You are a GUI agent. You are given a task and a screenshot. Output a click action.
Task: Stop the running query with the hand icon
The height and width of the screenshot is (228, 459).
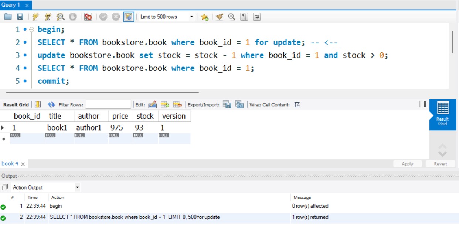73,17
